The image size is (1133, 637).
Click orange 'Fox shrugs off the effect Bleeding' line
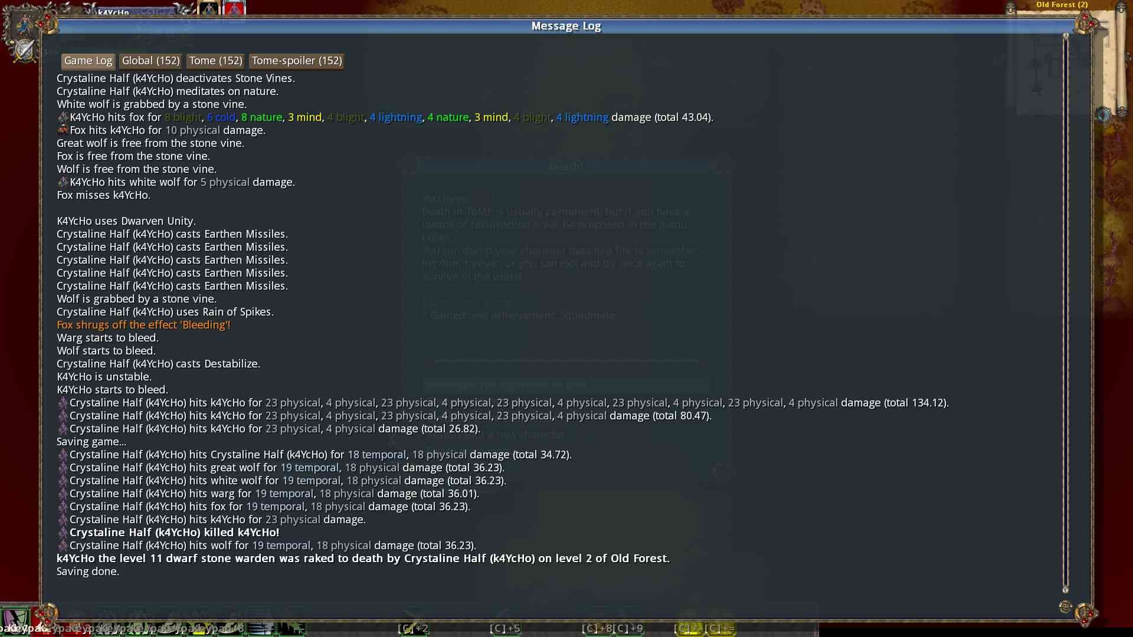[x=143, y=325]
